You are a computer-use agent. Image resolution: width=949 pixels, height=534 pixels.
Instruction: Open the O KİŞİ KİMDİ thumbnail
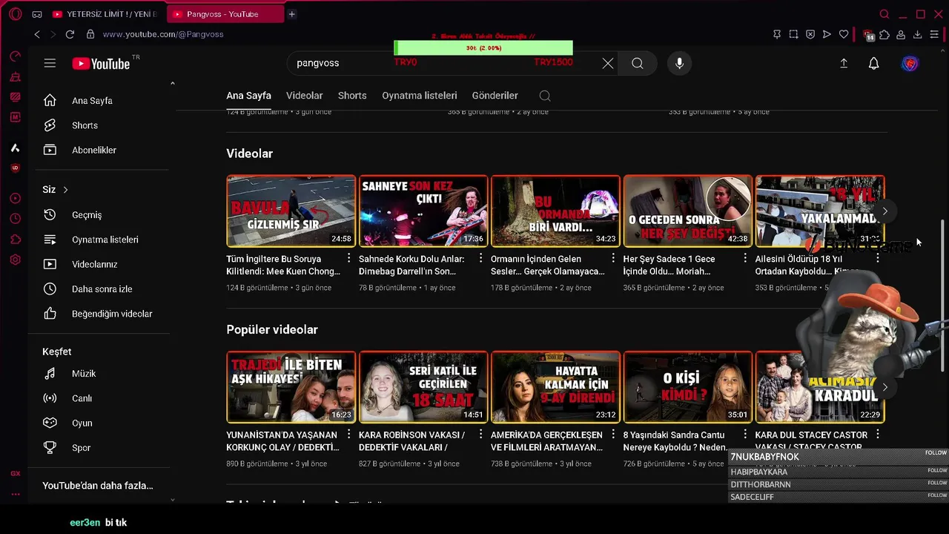(687, 386)
